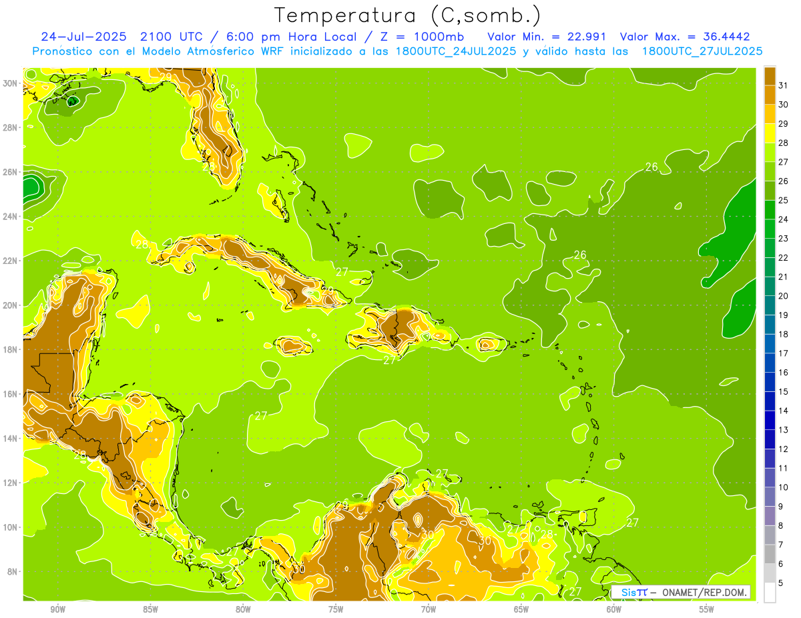
Task: Click the "26N" latitude axis label
Action: (10, 172)
